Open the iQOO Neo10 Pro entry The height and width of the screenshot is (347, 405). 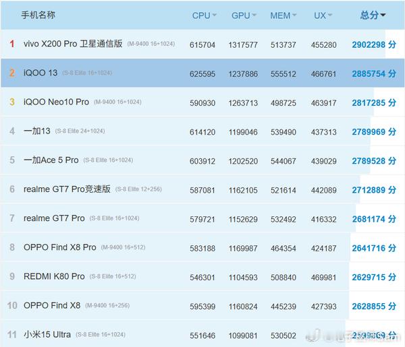pyautogui.click(x=56, y=102)
